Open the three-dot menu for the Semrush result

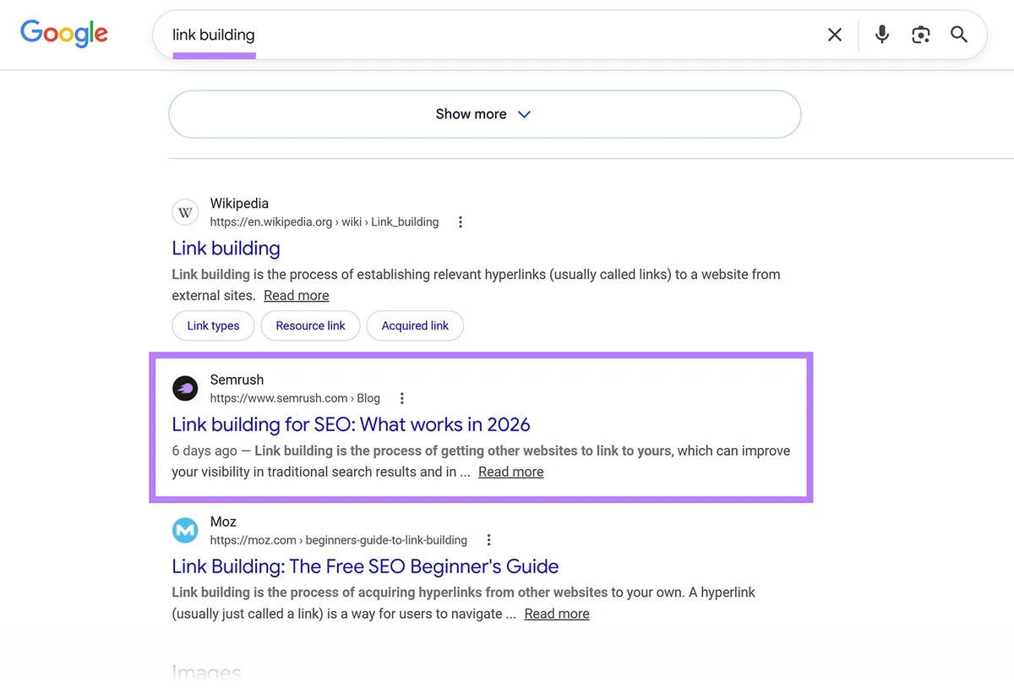point(402,398)
